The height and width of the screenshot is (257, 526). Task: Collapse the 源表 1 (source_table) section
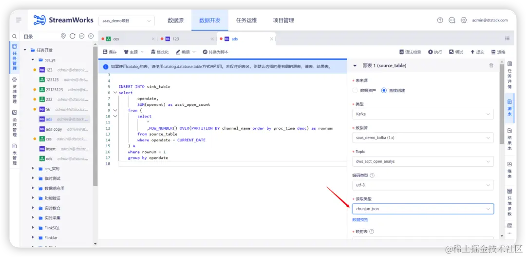355,65
